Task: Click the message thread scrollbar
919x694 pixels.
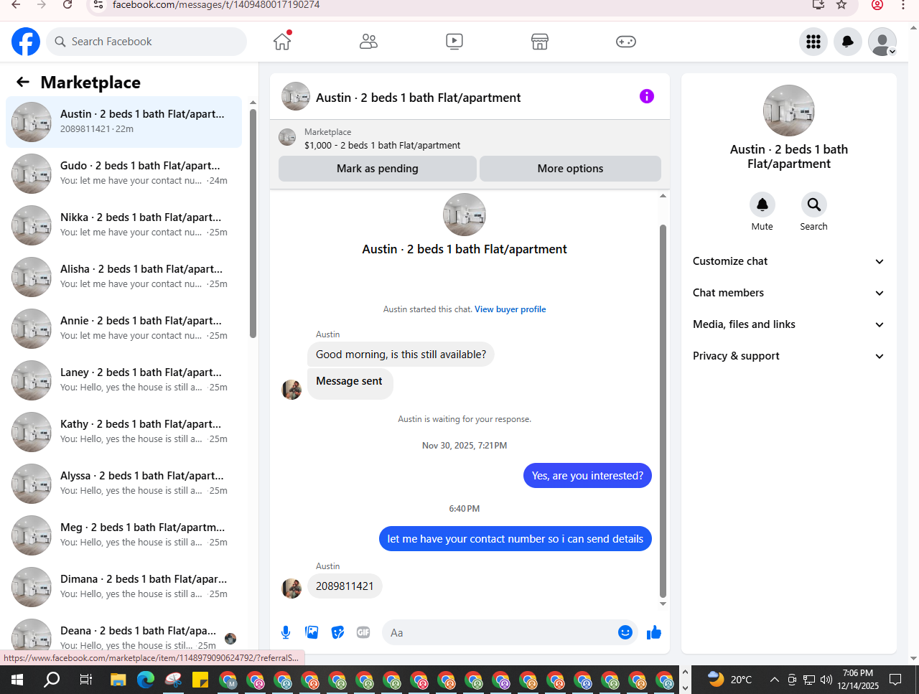Action: point(663,411)
